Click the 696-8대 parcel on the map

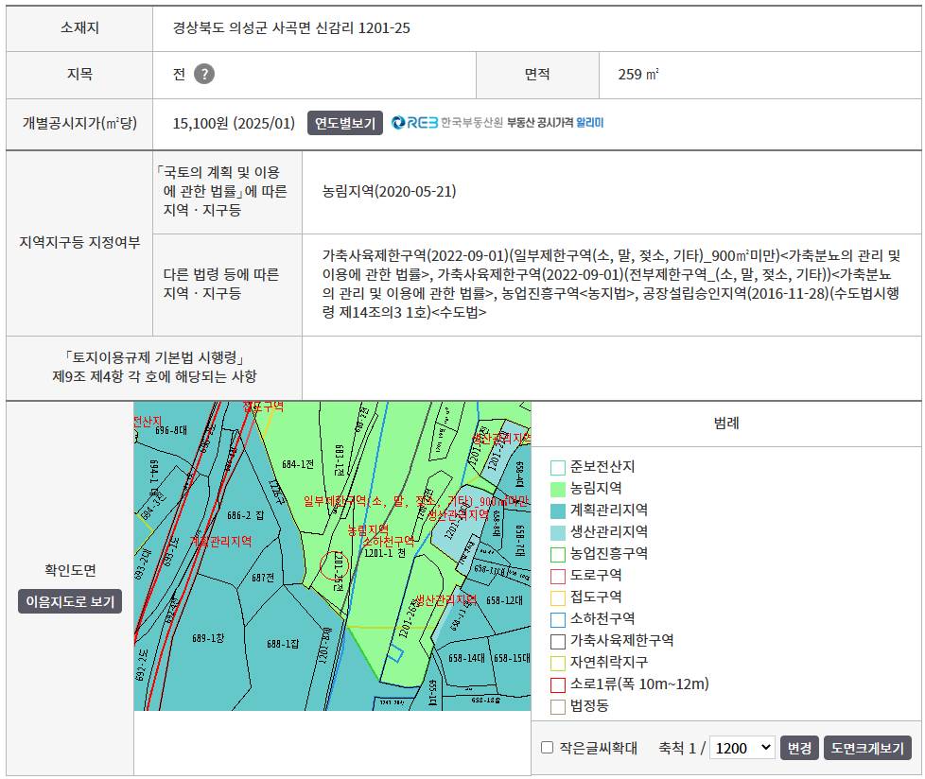tap(171, 430)
